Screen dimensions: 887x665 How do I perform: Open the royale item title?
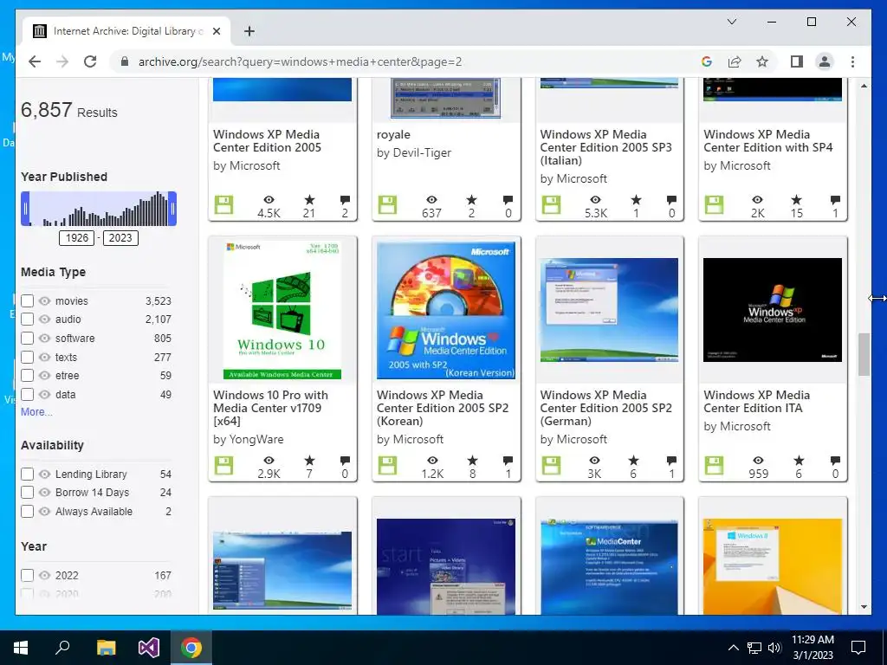point(393,134)
